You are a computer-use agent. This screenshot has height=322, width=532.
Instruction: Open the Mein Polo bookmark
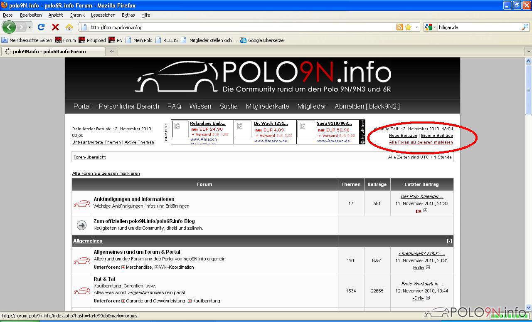[x=139, y=40]
